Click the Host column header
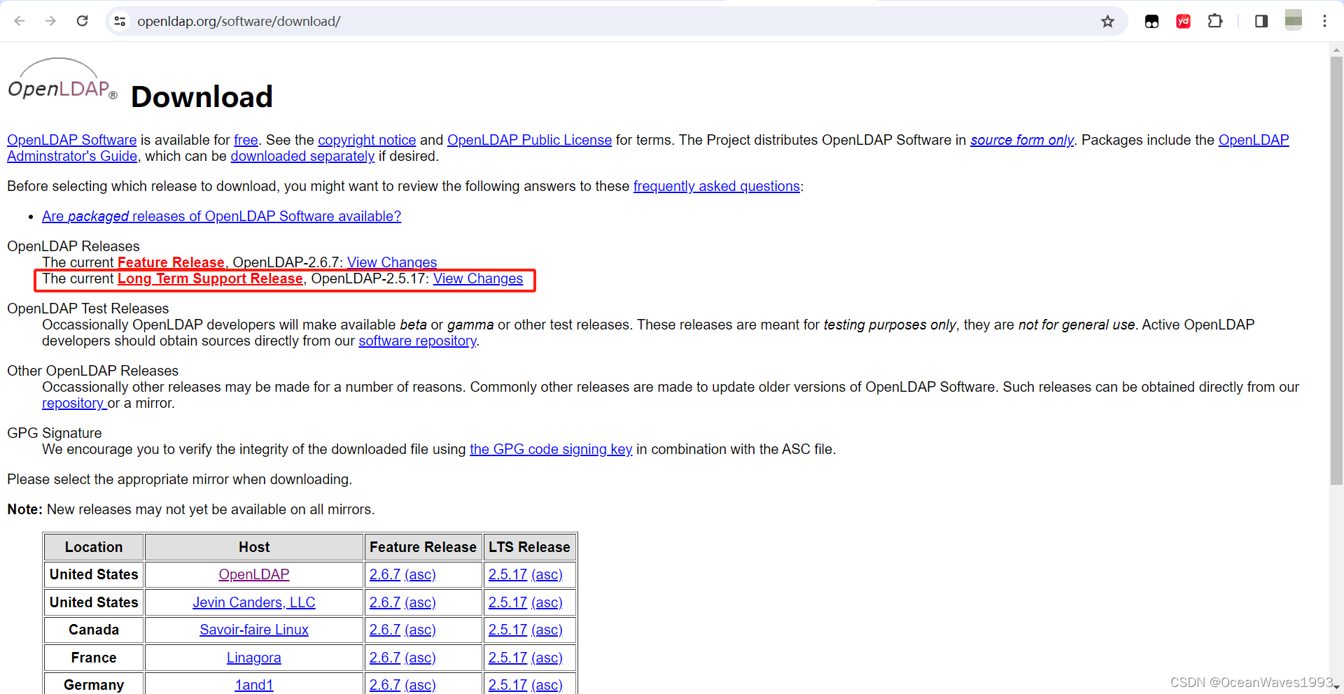The height and width of the screenshot is (694, 1344). coord(254,547)
